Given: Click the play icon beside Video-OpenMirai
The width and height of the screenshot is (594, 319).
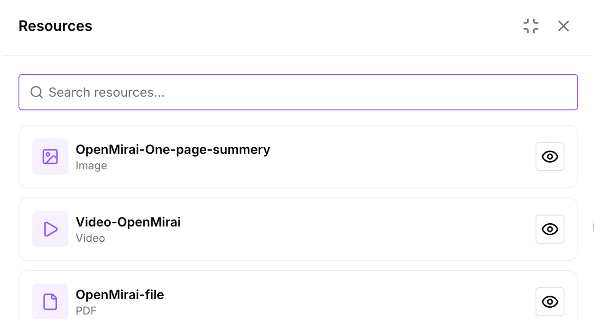Looking at the screenshot, I should [x=50, y=229].
